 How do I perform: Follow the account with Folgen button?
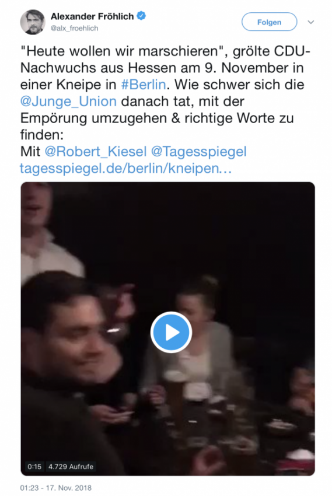pyautogui.click(x=269, y=22)
